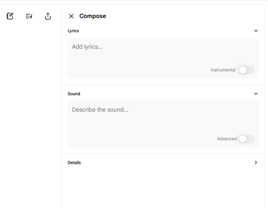Open the Details heading label

pos(74,163)
